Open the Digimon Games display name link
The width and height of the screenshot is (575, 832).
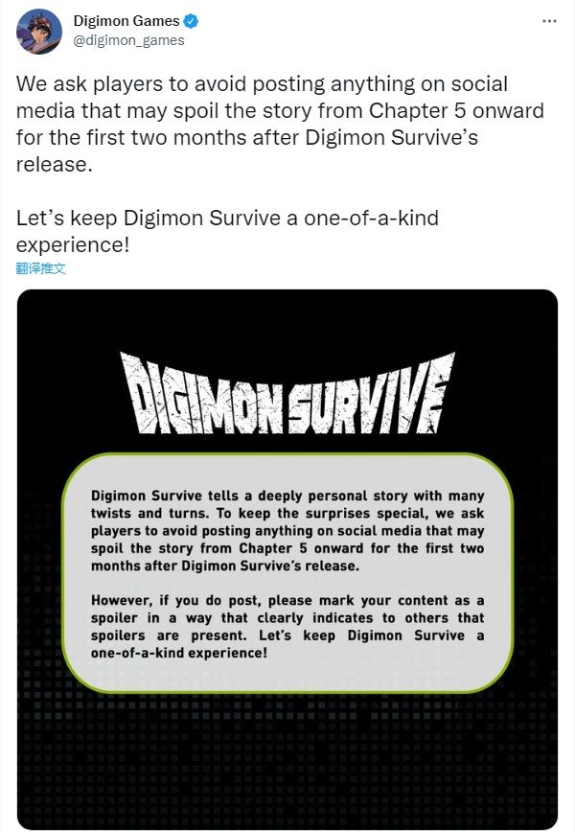126,21
